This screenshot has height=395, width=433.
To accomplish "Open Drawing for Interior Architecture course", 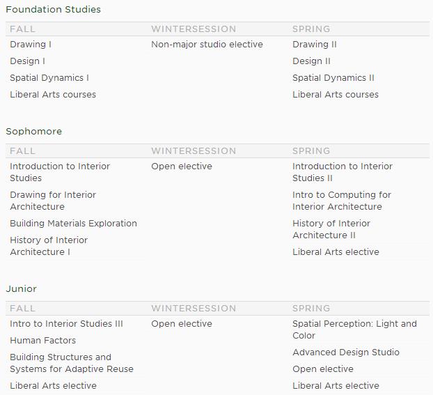I will point(53,201).
